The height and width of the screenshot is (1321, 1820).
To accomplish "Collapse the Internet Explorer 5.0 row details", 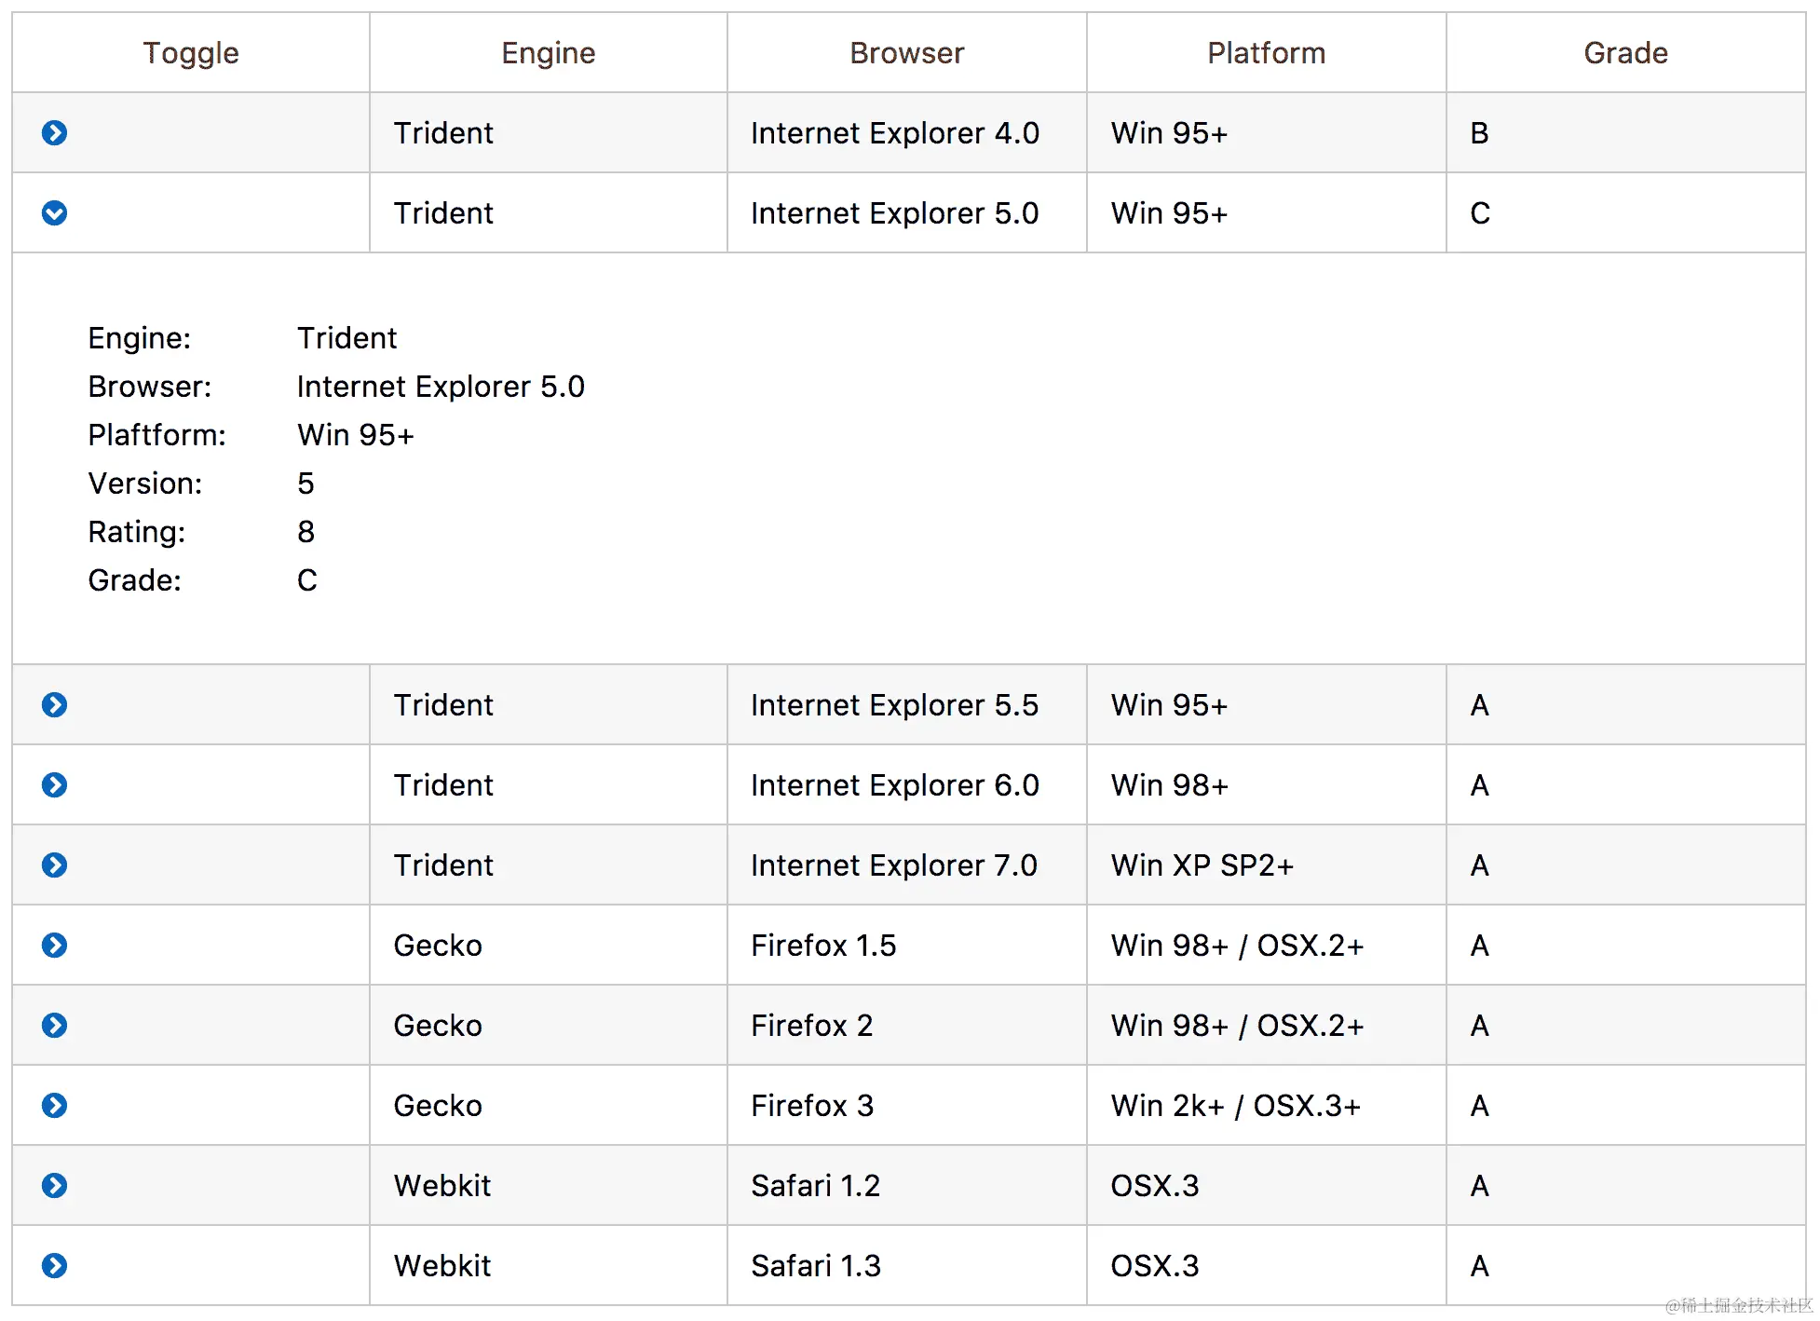I will click(x=55, y=213).
